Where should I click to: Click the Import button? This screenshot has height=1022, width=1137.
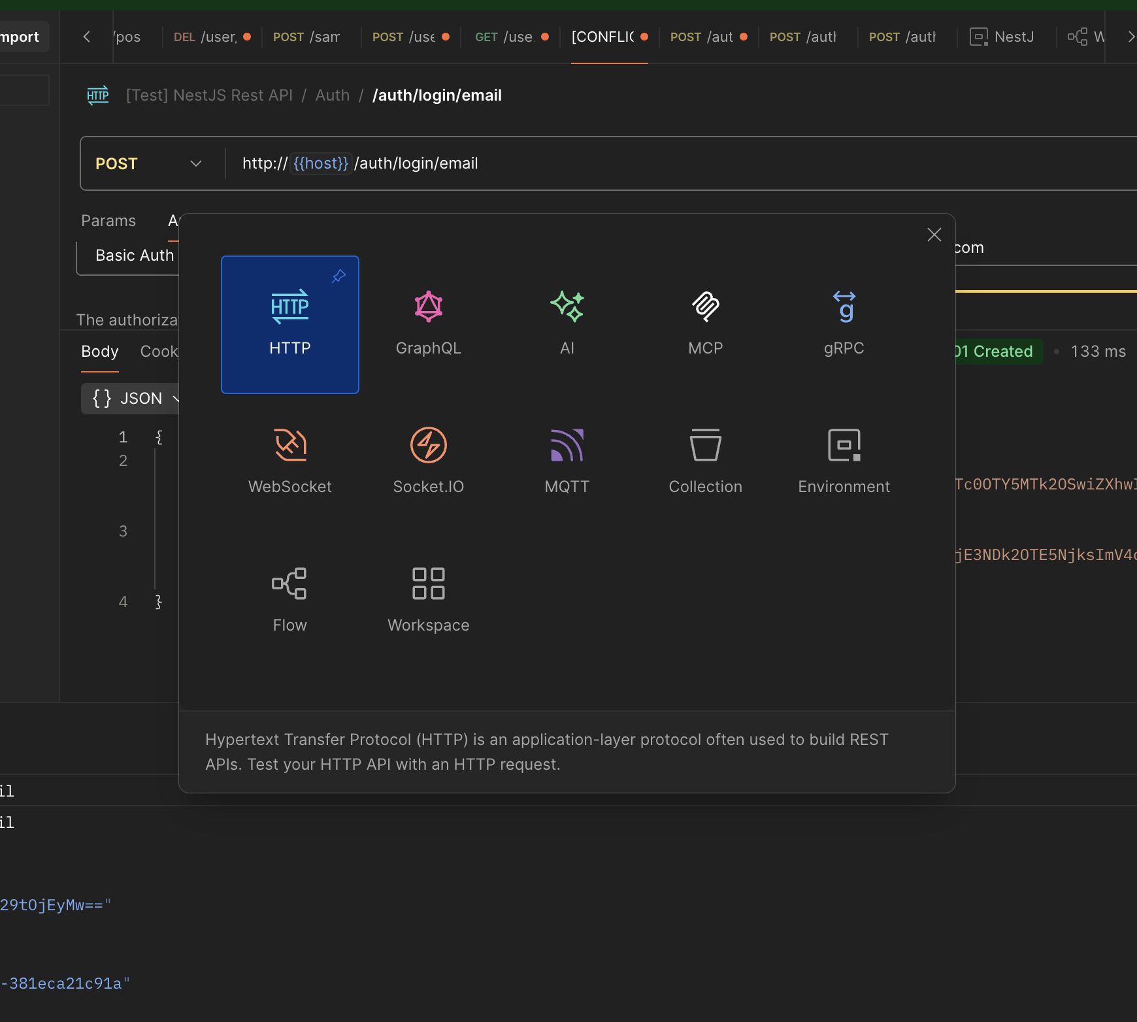coord(20,37)
